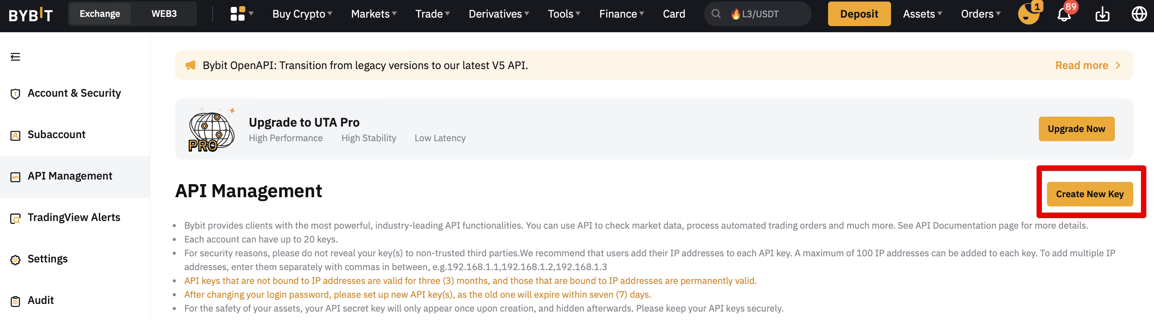Follow the Read more link
Screen dimensions: 1154x320
(x=1087, y=65)
